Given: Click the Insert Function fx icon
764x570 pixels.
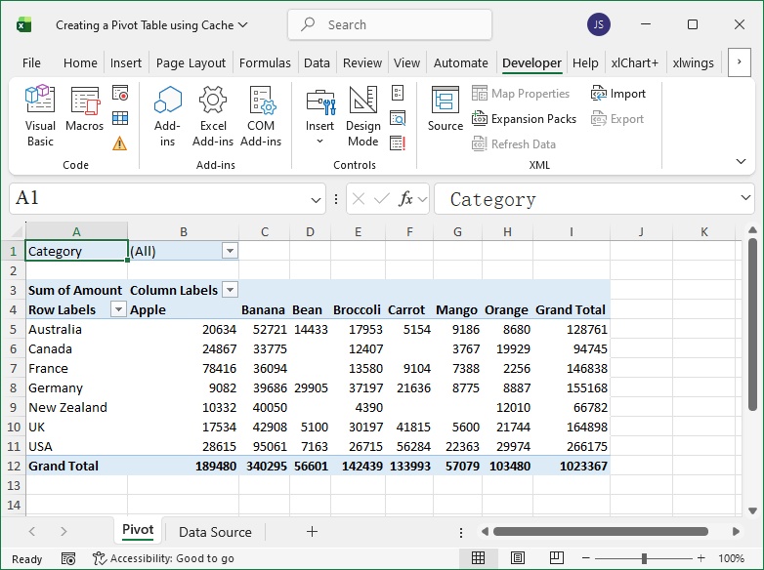Looking at the screenshot, I should click(x=405, y=198).
